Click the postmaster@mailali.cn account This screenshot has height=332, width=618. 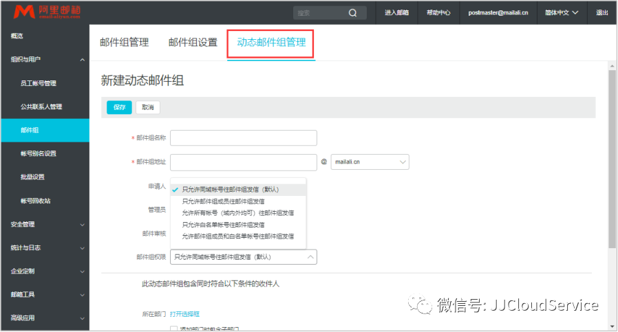click(498, 12)
